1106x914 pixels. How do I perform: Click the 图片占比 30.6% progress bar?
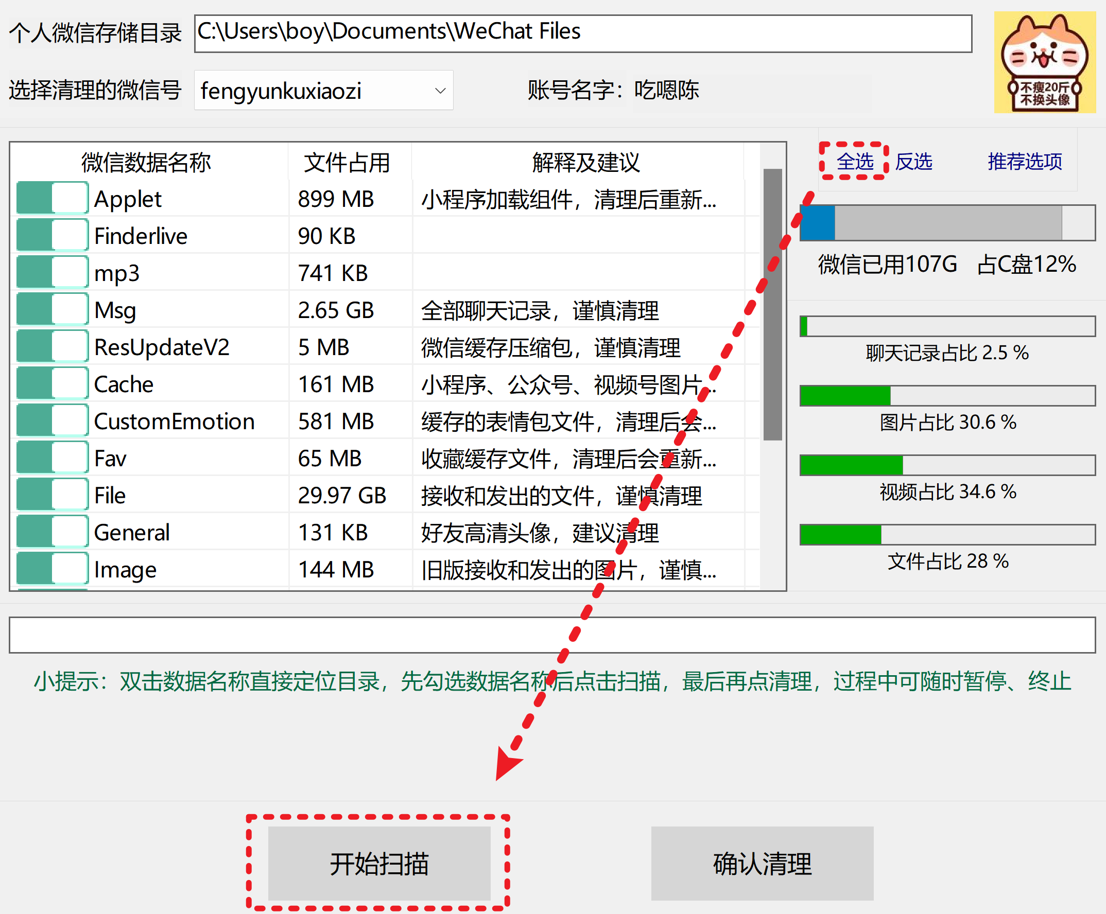tap(947, 395)
